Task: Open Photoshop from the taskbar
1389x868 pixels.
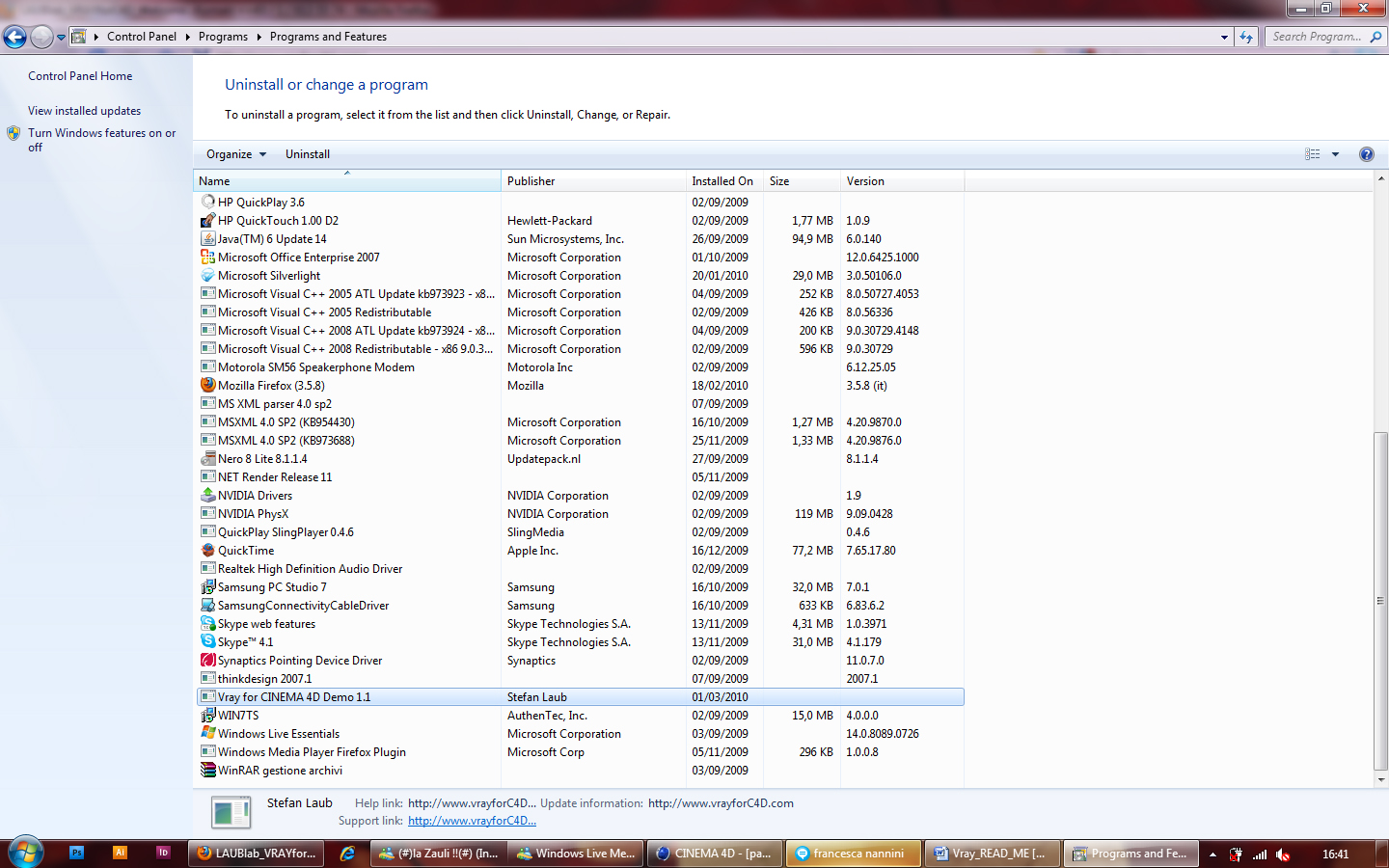Action: pyautogui.click(x=77, y=853)
